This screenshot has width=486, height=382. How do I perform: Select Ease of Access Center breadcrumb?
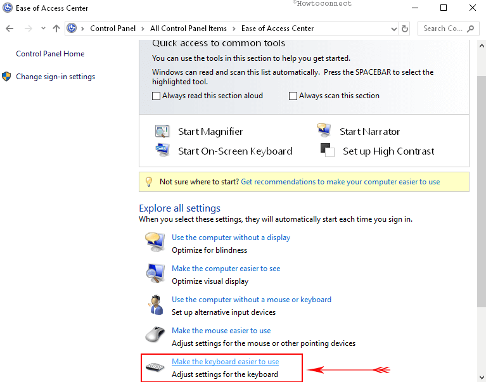[278, 29]
